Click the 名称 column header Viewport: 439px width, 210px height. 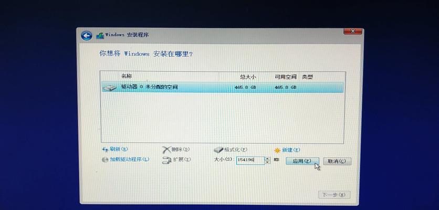127,76
